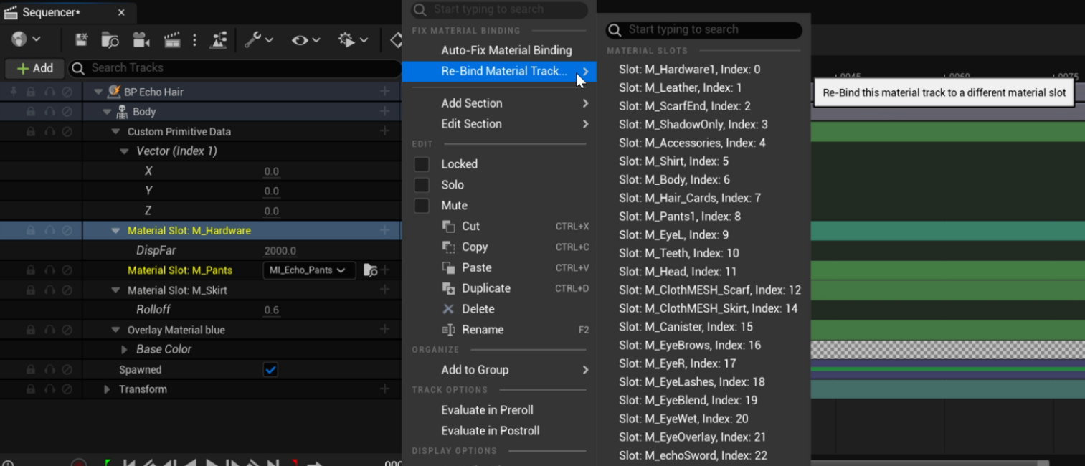Viewport: 1085px width, 466px height.
Task: Toggle the Solo checkbox in context menu
Action: (422, 185)
